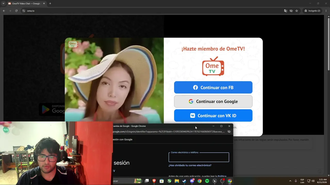Continue with the Continuar con FB button
330x185 pixels.
[213, 87]
